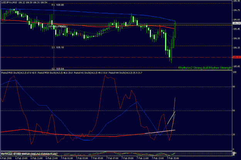Click the 7 Feb 09:00 time label
The width and height of the screenshot is (241, 160).
tap(128, 158)
